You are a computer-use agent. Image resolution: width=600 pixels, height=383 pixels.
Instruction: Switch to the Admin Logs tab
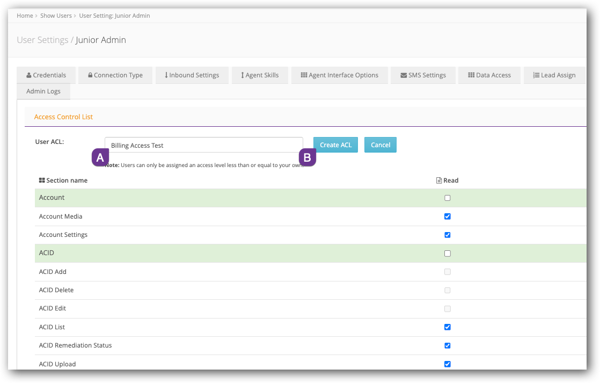pos(43,91)
